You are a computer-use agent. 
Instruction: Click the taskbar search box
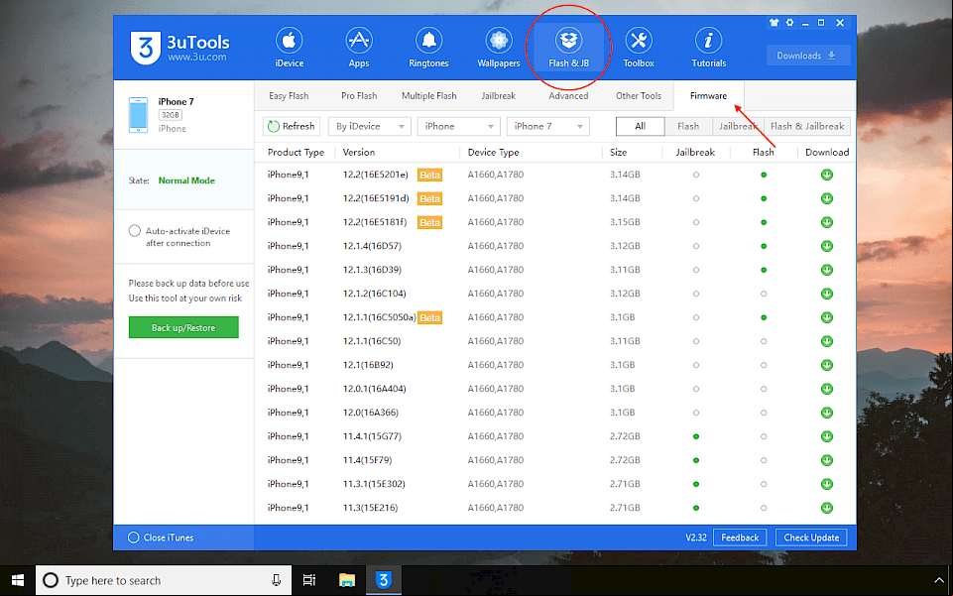pyautogui.click(x=164, y=581)
